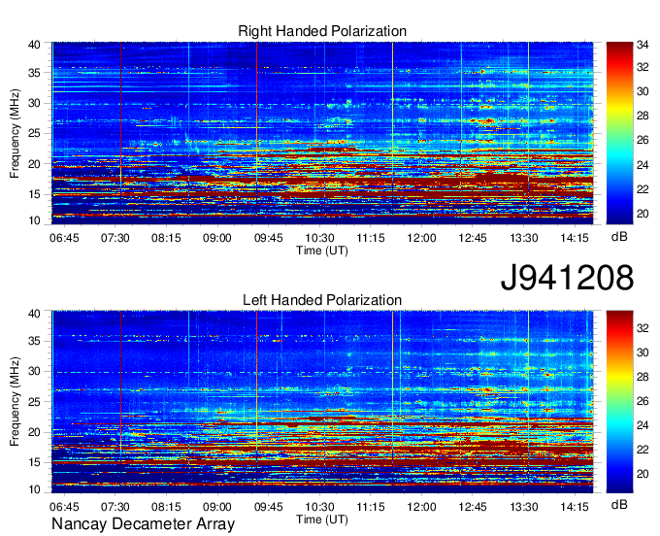Click the "12:00" tick under Left Handed plot

(x=421, y=507)
